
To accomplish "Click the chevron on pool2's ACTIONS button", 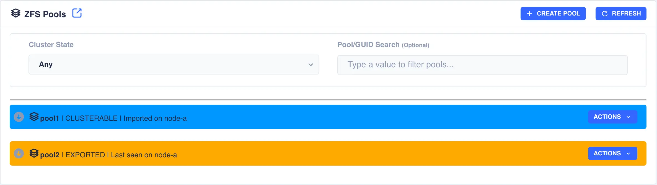I will coord(628,154).
